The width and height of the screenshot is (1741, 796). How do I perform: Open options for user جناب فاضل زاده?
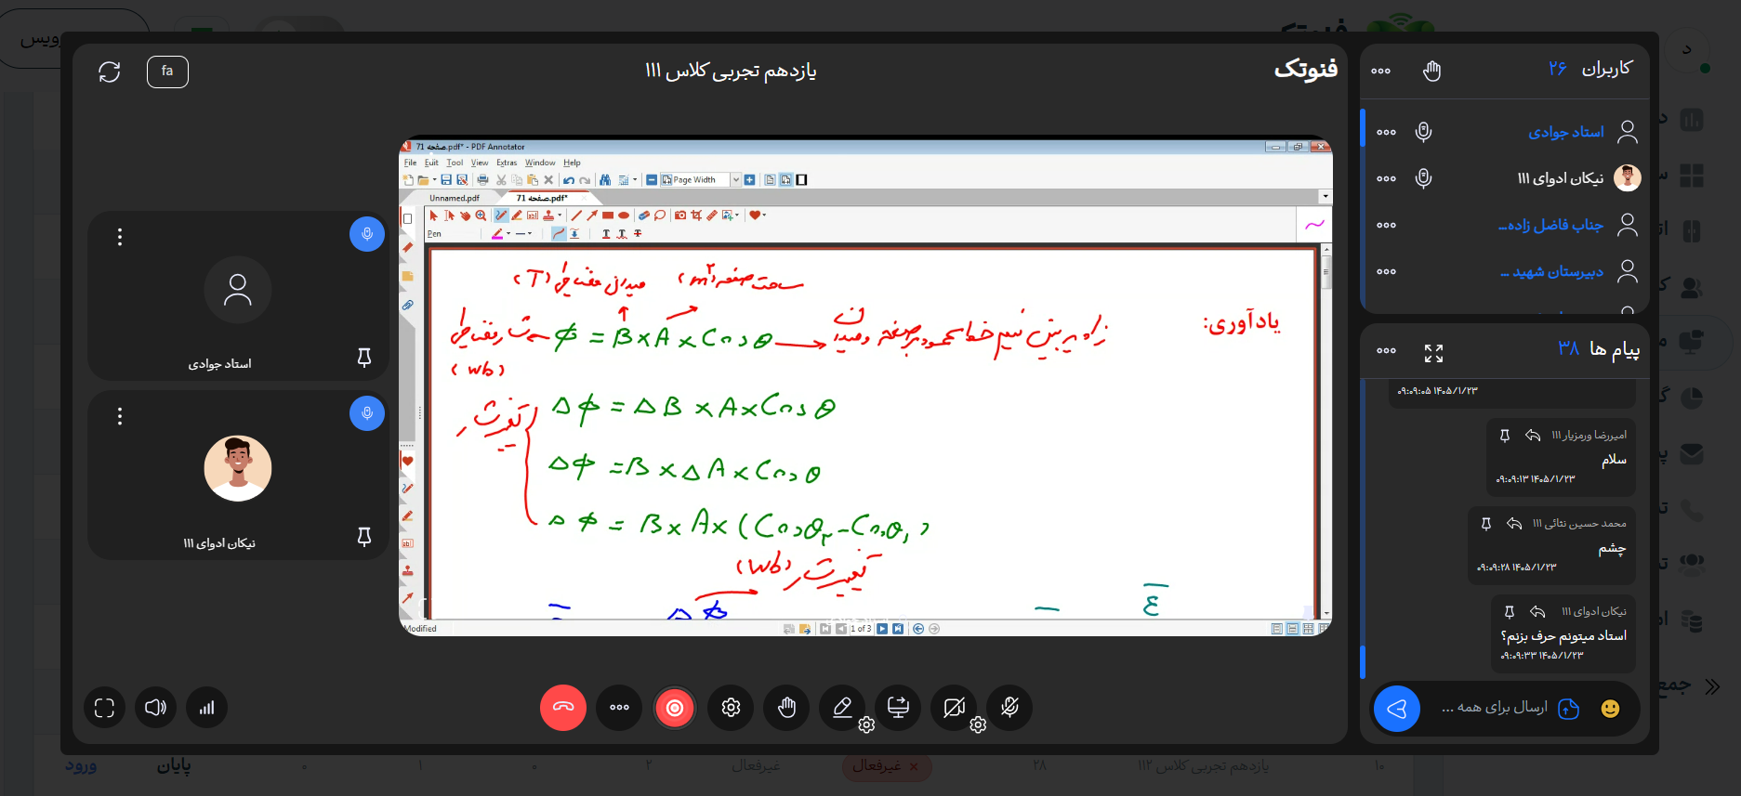[1386, 225]
